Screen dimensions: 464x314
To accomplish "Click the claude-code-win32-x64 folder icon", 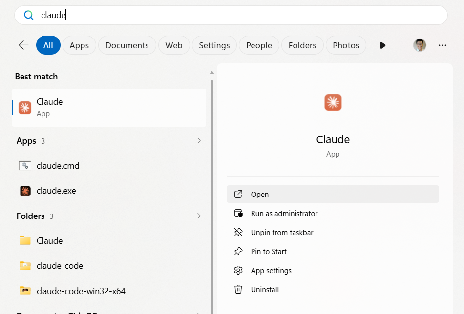I will pos(25,291).
